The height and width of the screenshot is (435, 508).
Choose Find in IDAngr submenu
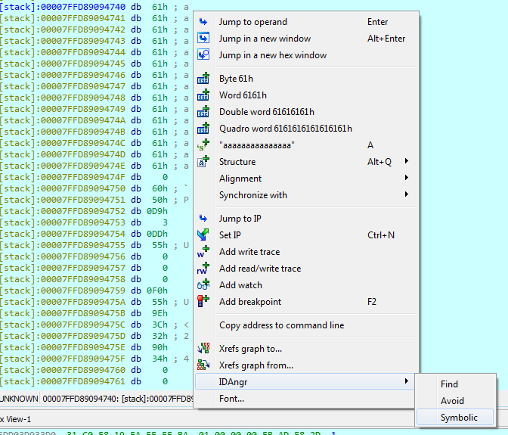(455, 384)
